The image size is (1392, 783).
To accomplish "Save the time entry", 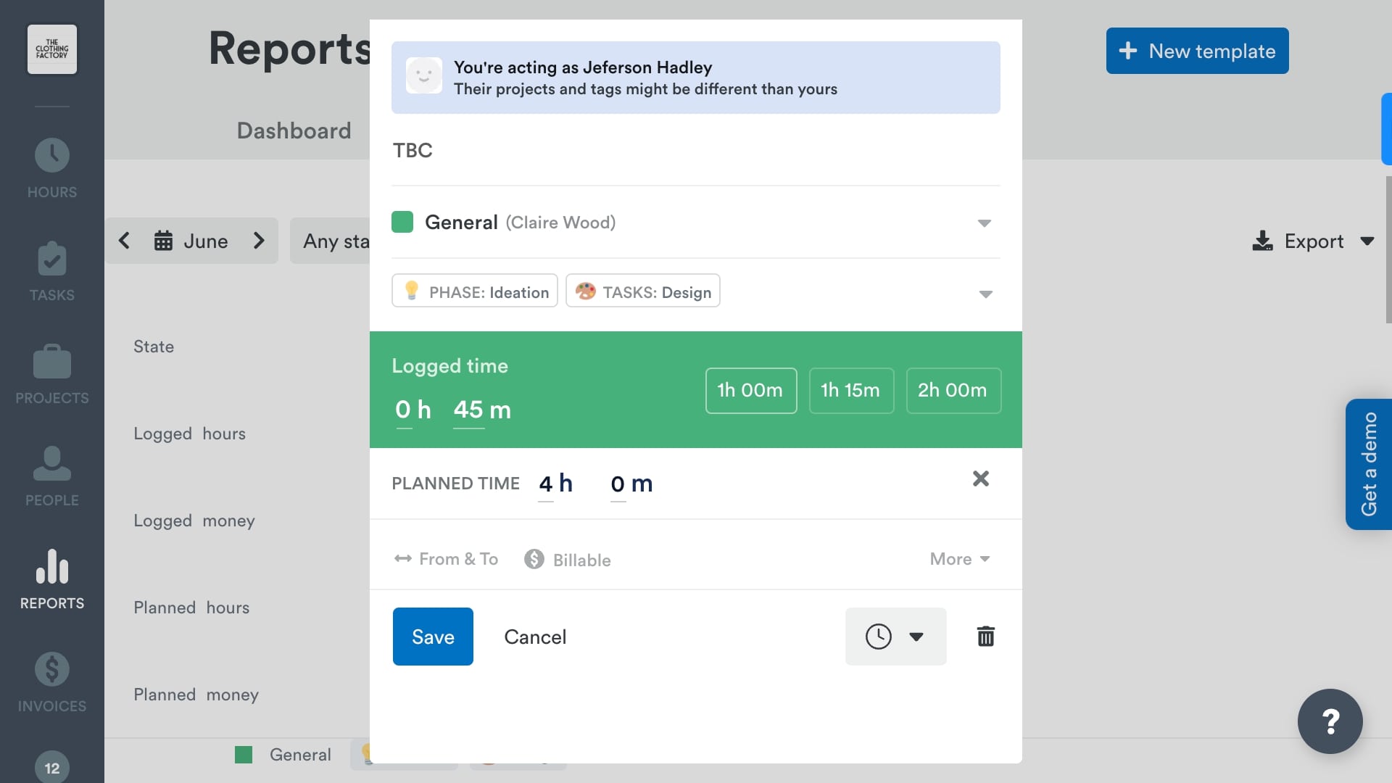I will click(433, 637).
